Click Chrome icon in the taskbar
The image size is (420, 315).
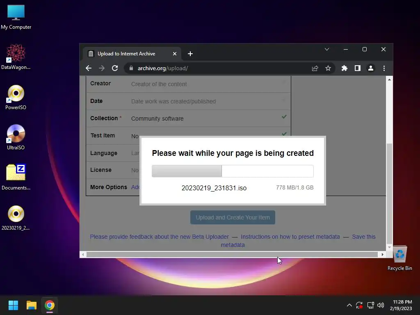click(50, 305)
